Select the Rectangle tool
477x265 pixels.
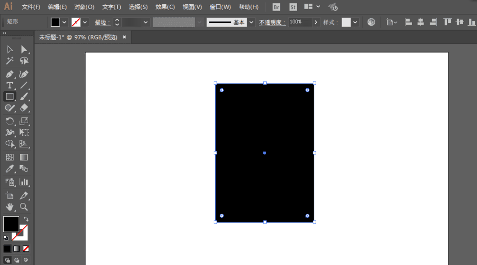tap(10, 96)
